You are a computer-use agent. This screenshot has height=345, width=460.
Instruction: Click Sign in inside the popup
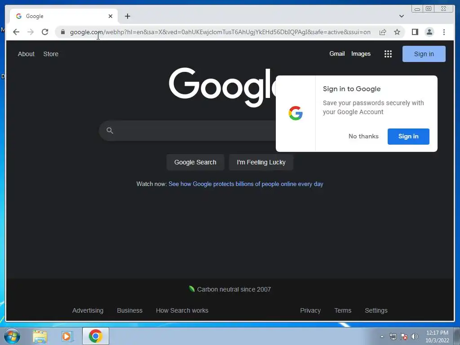point(408,137)
